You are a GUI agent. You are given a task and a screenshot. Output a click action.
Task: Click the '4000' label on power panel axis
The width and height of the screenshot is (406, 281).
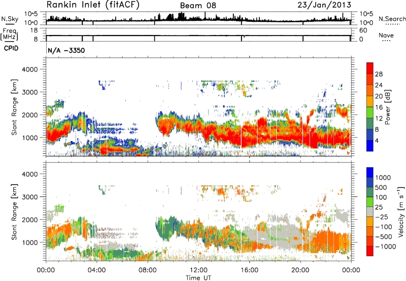(29, 69)
